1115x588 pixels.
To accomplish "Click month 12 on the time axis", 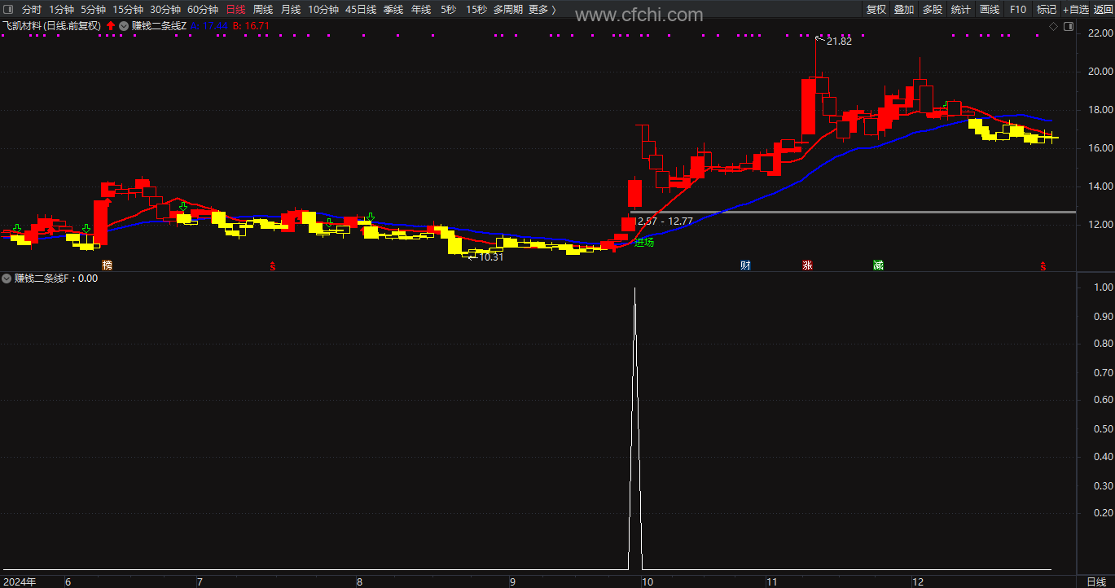I will (x=918, y=581).
